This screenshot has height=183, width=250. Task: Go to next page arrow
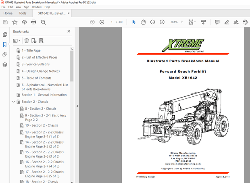[102, 22]
